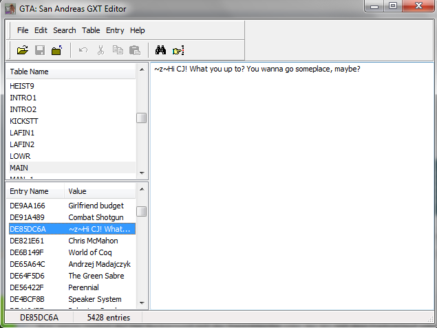
Task: Click the Value column header
Action: (100, 191)
